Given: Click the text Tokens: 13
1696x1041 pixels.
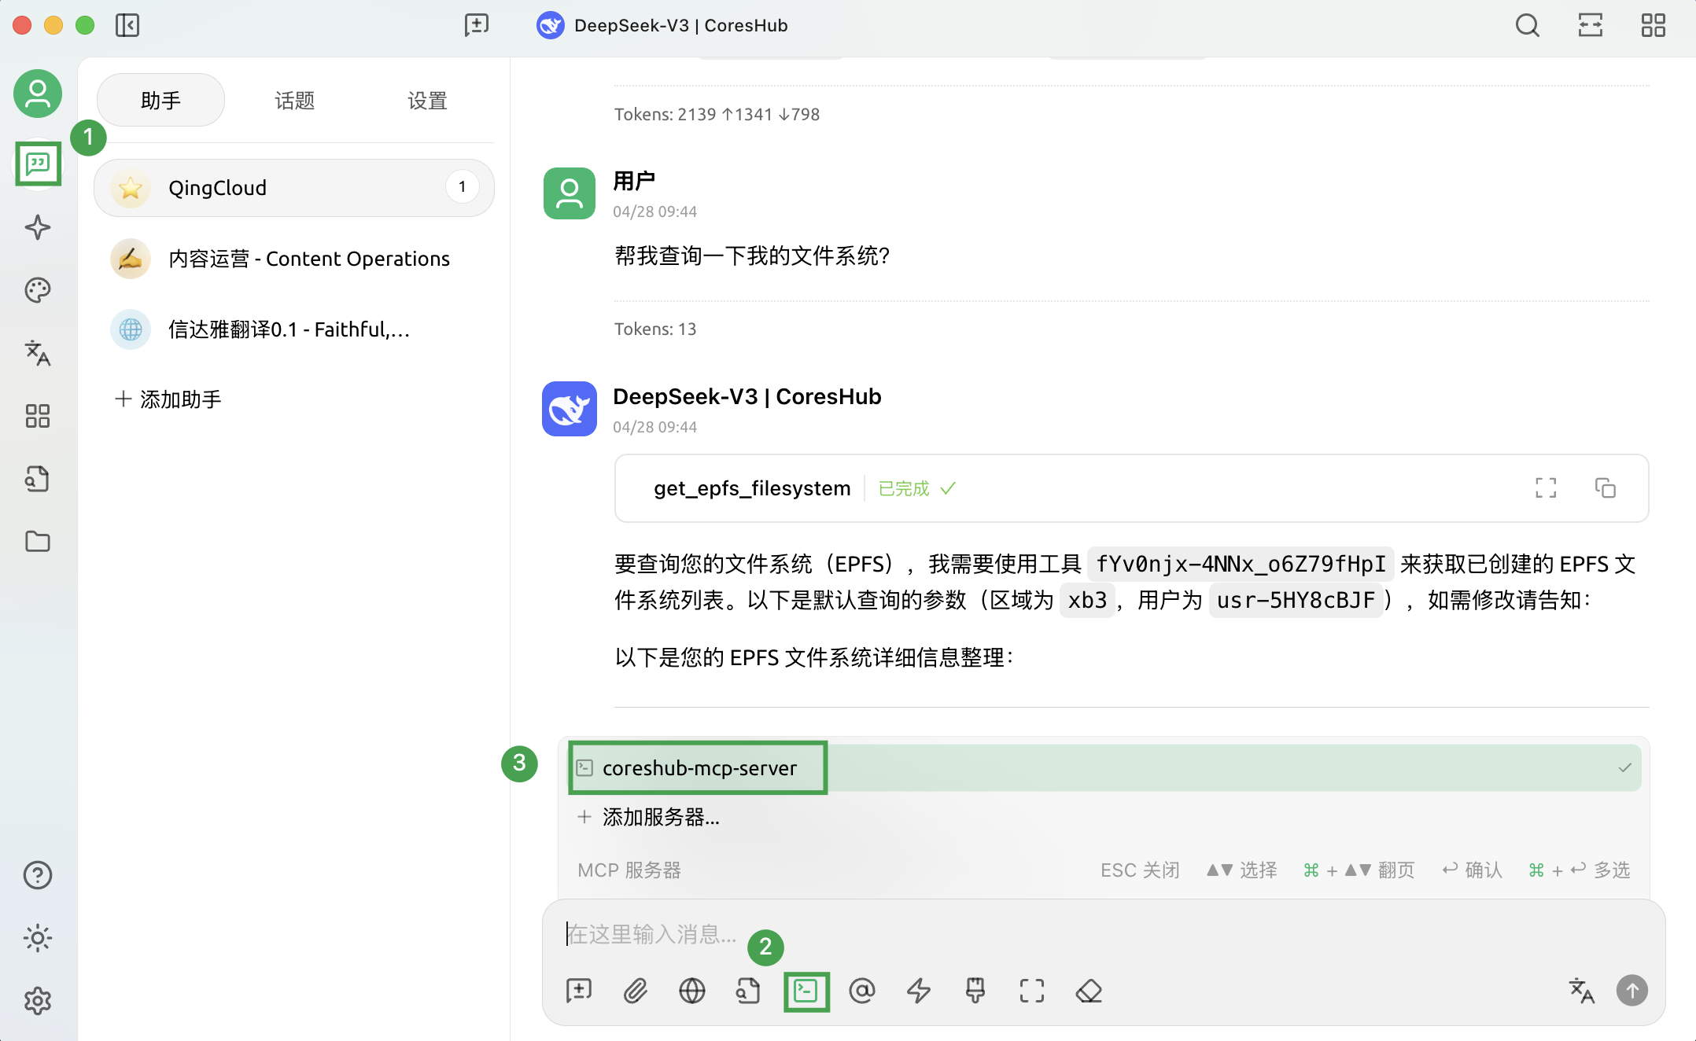Looking at the screenshot, I should click(655, 329).
